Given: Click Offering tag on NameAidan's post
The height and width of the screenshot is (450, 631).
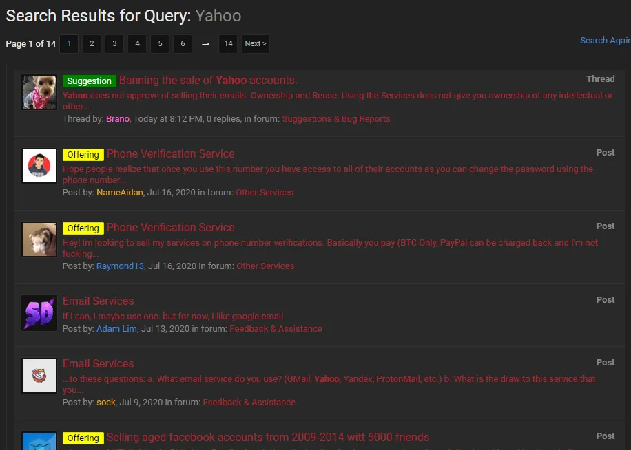Looking at the screenshot, I should coord(83,155).
